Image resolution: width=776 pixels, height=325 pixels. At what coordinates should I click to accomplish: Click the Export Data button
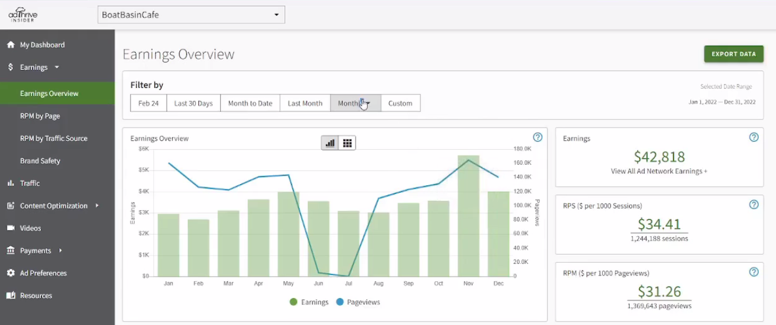click(x=733, y=54)
